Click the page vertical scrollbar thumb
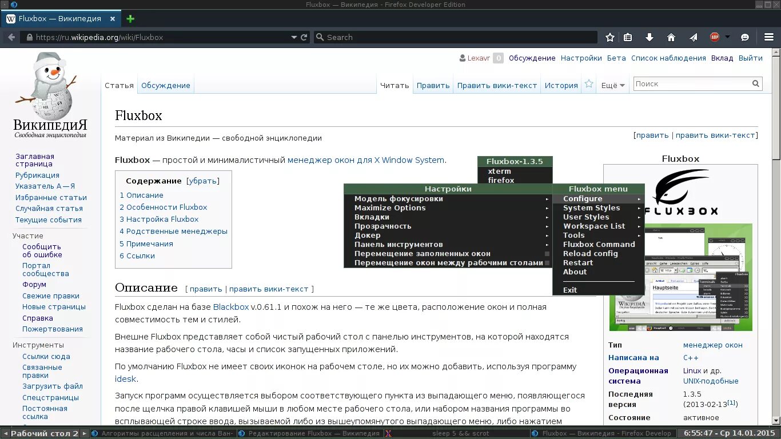 pyautogui.click(x=776, y=107)
